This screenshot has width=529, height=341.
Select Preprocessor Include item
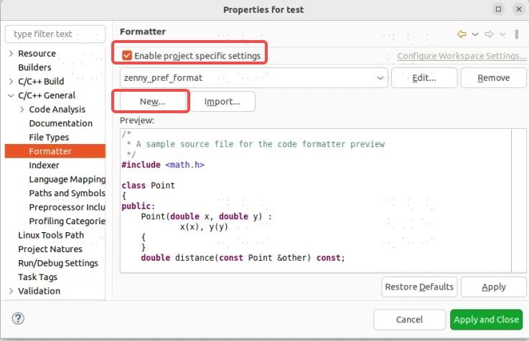click(67, 207)
